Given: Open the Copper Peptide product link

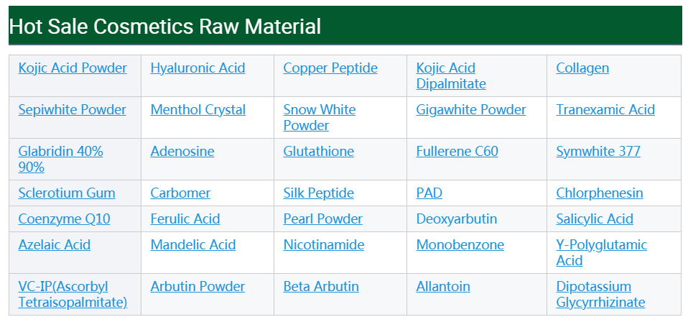Looking at the screenshot, I should point(330,68).
